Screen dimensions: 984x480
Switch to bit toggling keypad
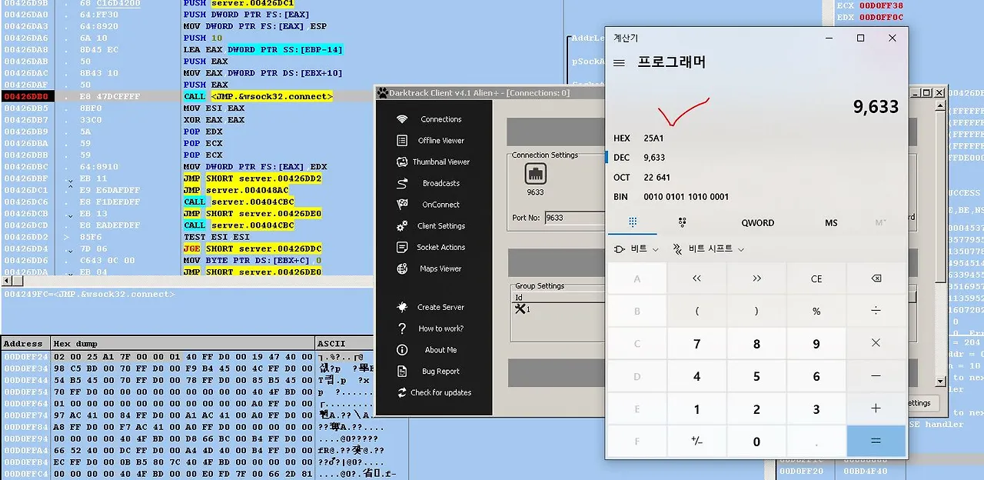pos(682,222)
